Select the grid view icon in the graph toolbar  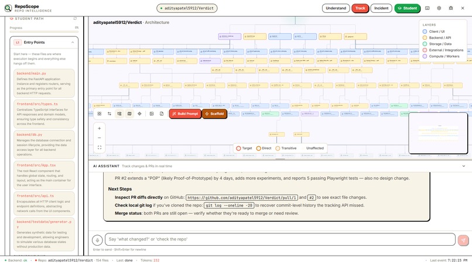100,113
